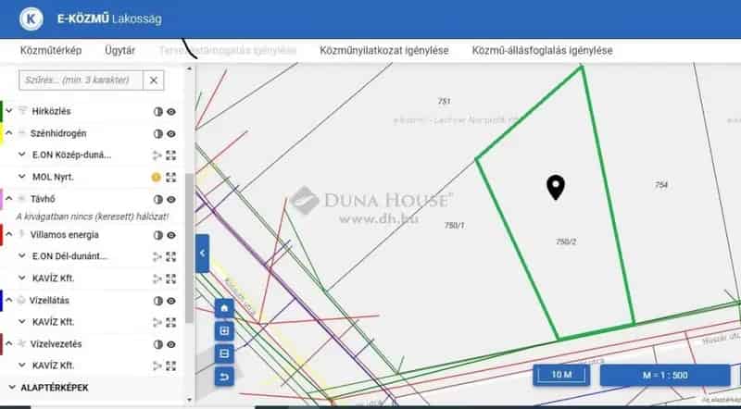Adjust Vízellátás opacity half-circle icon
Viewport: 741px width, 409px height.
point(157,301)
